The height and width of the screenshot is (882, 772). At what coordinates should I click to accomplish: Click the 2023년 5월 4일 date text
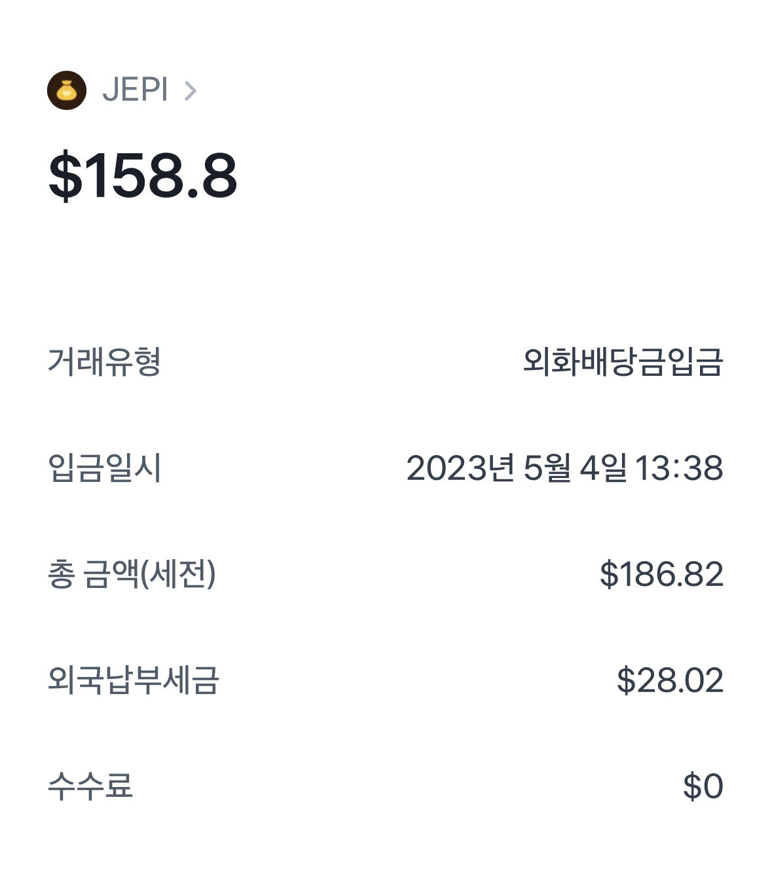pyautogui.click(x=516, y=468)
